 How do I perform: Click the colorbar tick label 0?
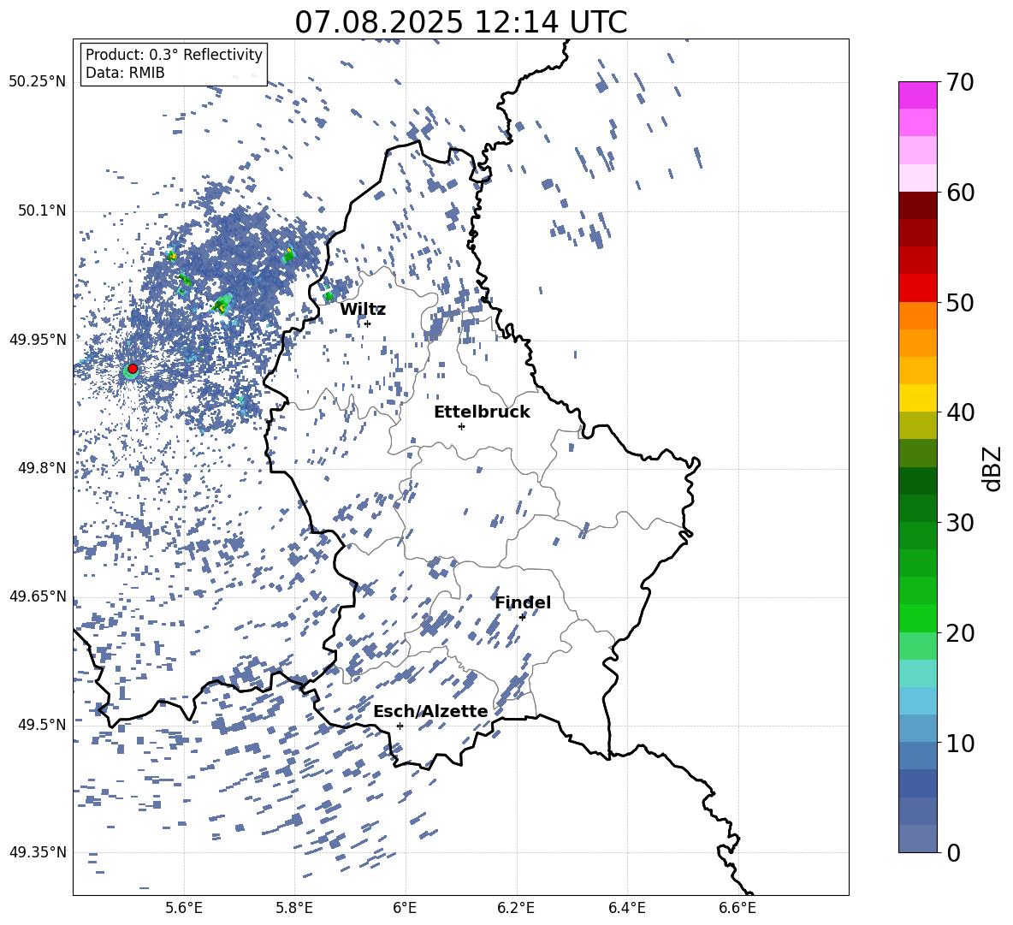(x=953, y=852)
